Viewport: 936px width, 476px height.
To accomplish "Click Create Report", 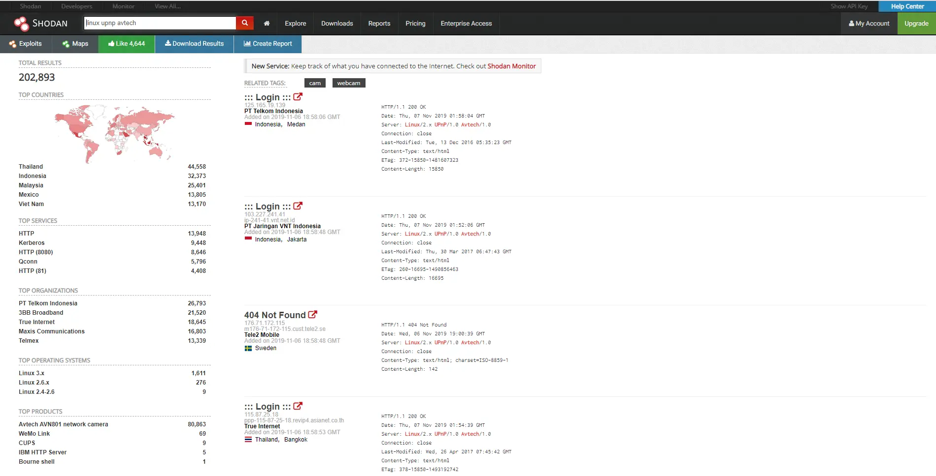I will click(268, 44).
